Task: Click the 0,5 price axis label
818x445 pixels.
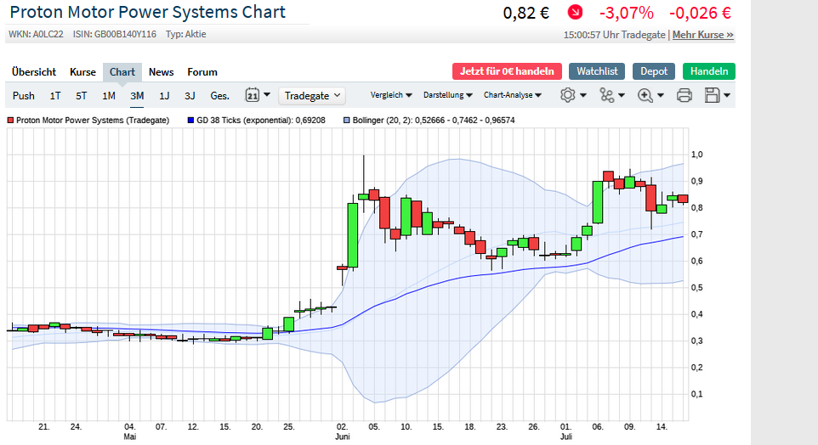Action: (x=697, y=288)
